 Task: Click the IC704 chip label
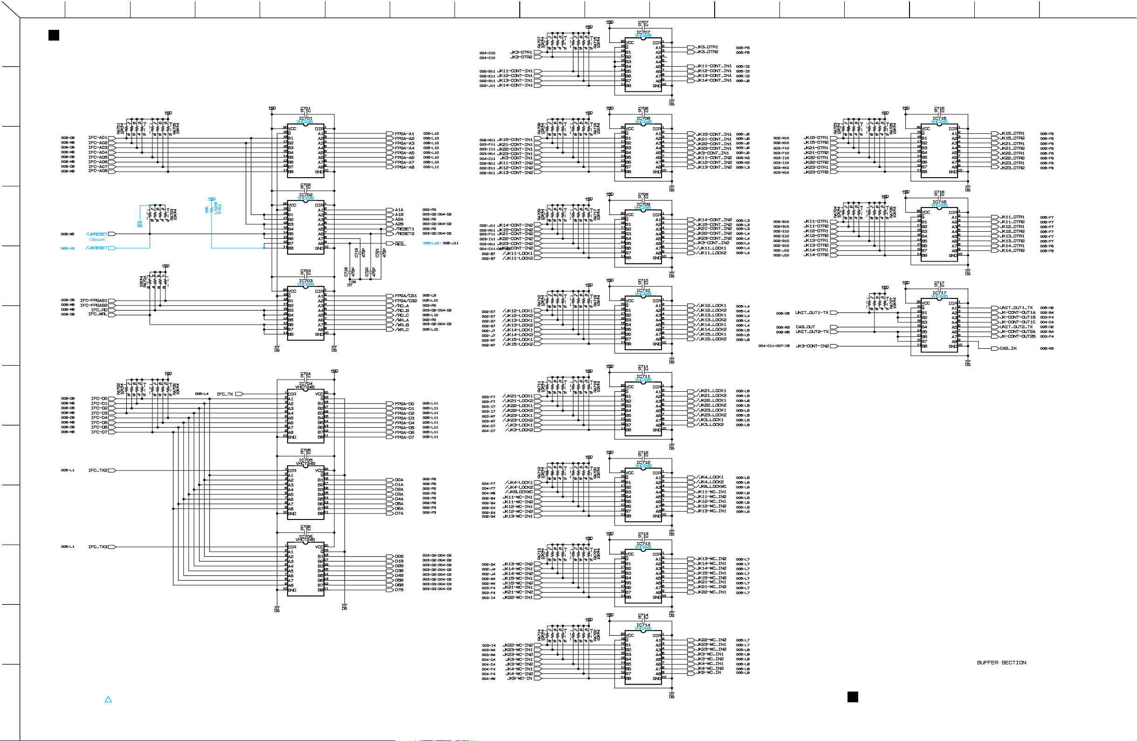306,383
